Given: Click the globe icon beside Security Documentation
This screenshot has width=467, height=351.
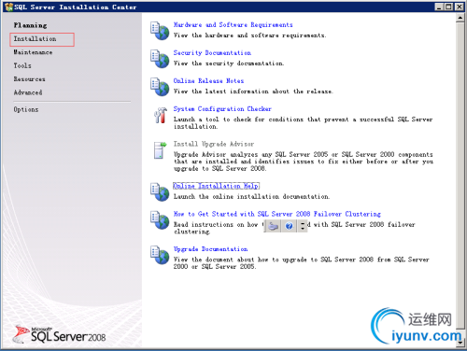Looking at the screenshot, I should (160, 59).
